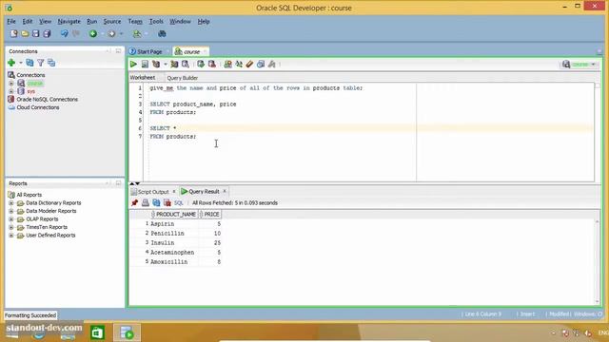The width and height of the screenshot is (609, 342).
Task: Open the Source menu
Action: point(112,21)
